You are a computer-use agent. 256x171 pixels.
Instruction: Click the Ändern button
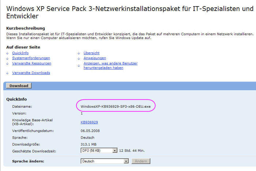(141, 161)
